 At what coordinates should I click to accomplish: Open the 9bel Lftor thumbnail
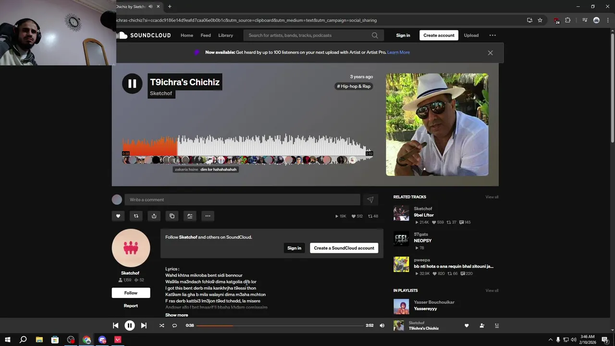(401, 213)
